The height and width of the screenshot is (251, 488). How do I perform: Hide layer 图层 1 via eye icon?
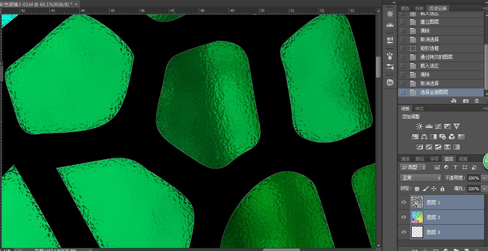(x=403, y=202)
